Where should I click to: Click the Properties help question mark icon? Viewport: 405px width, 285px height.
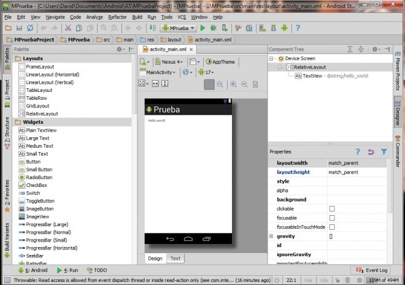coord(358,151)
